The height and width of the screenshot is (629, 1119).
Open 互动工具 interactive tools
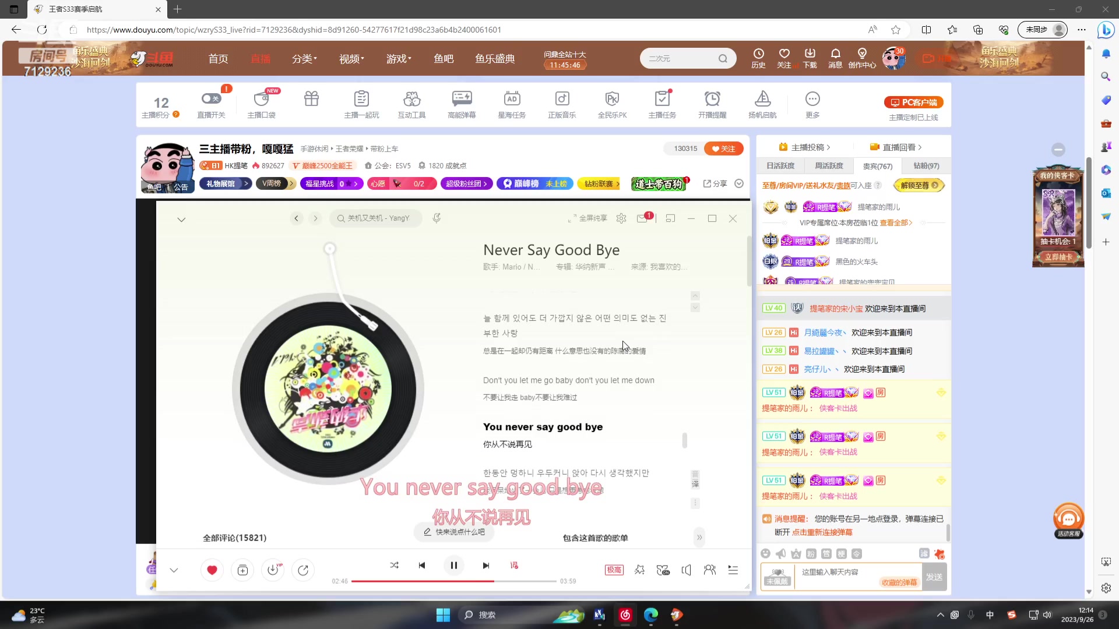(411, 104)
